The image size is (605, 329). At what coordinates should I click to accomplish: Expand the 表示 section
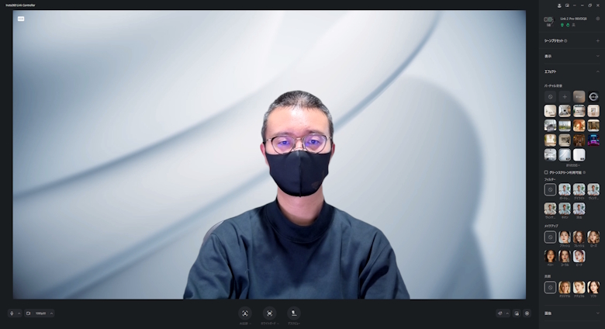[x=597, y=56]
